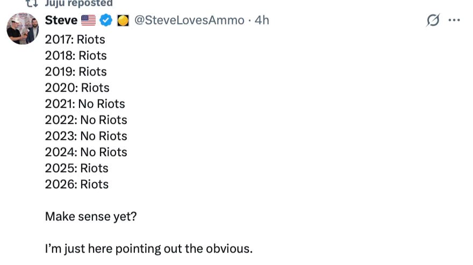
Task: Click the Grok explain icon
Action: click(433, 20)
